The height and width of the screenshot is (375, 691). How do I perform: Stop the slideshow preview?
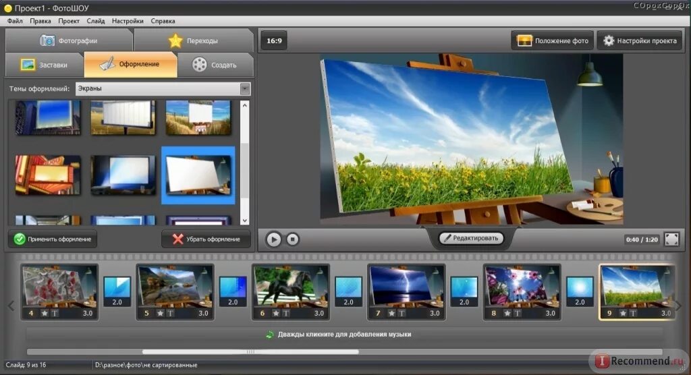coord(293,239)
